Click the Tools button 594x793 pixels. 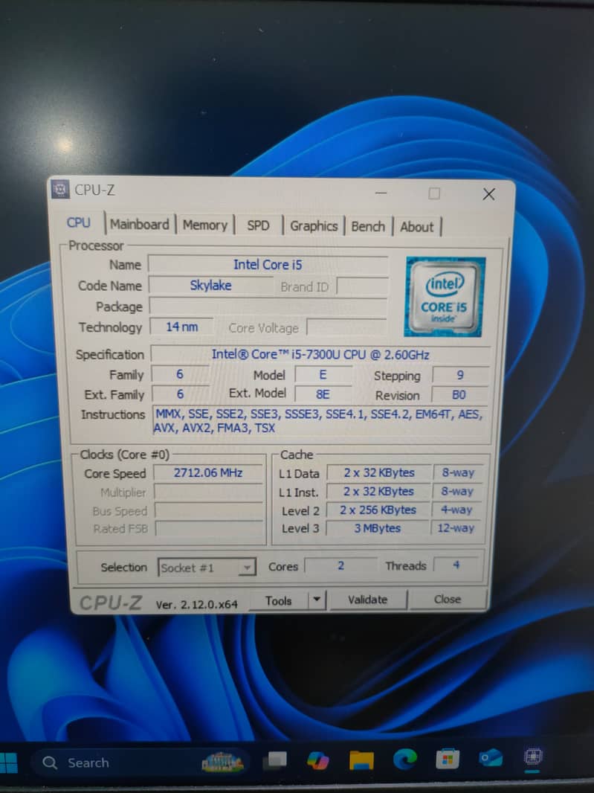(x=278, y=601)
